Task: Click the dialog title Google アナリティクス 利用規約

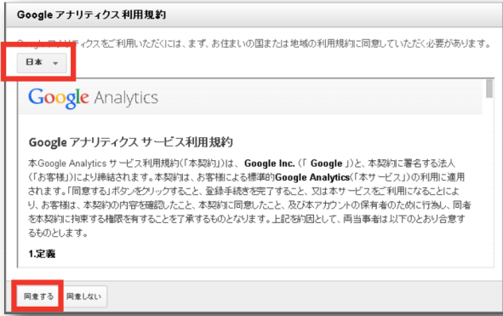Action: (x=91, y=14)
